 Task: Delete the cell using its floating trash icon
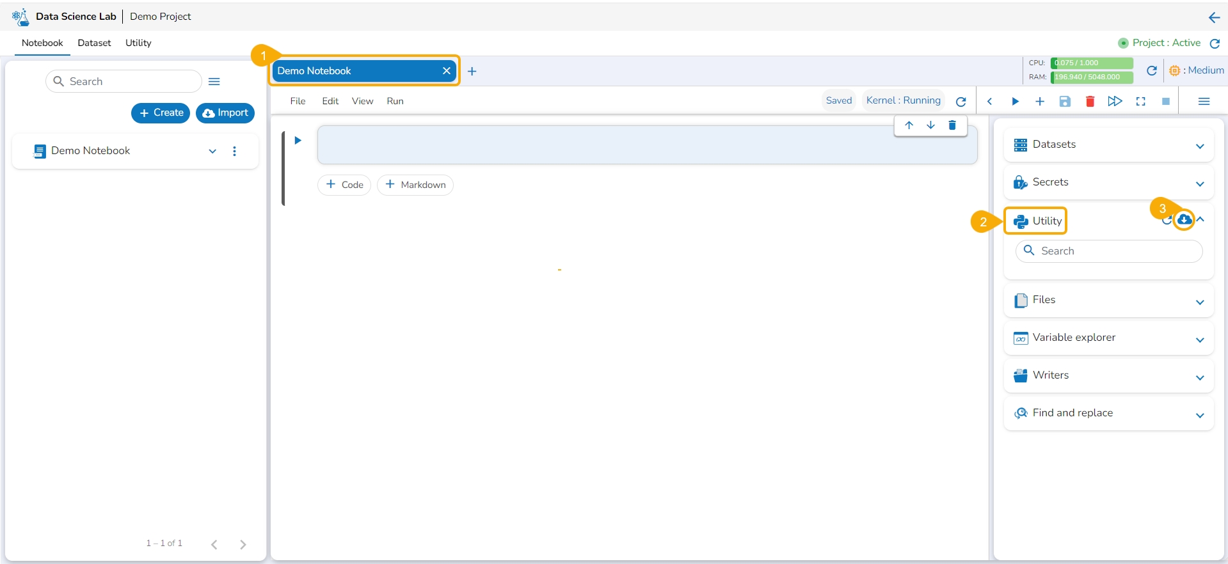(x=952, y=125)
